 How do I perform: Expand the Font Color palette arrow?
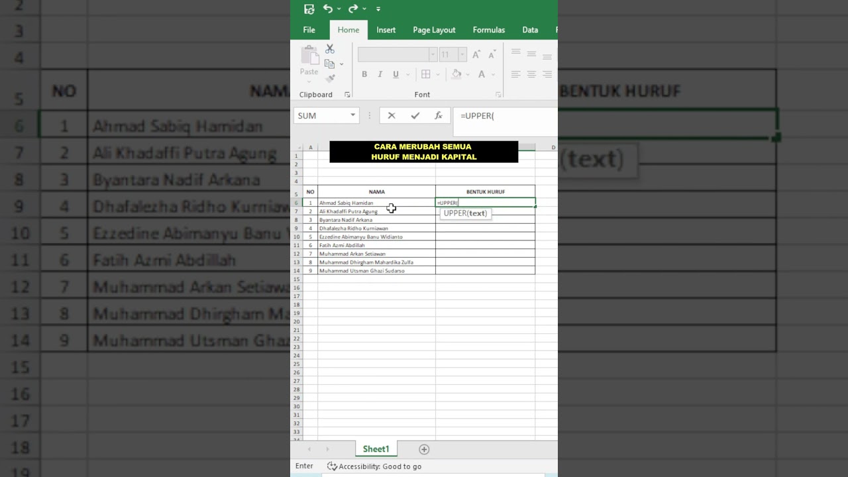pyautogui.click(x=494, y=75)
